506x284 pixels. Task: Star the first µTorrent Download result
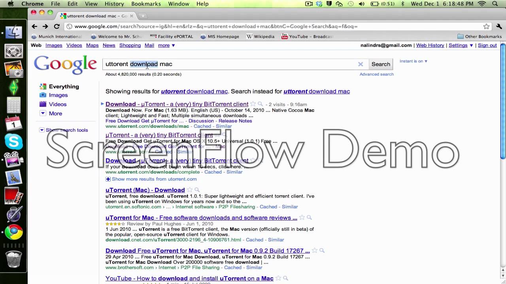253,104
